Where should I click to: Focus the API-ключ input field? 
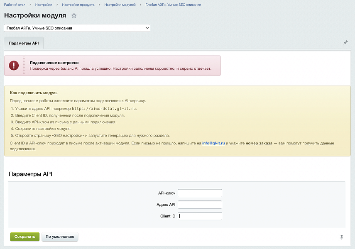[200, 193]
